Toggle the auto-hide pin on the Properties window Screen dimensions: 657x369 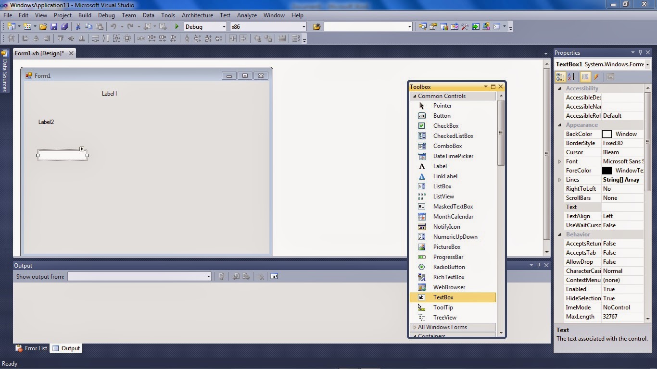[639, 52]
